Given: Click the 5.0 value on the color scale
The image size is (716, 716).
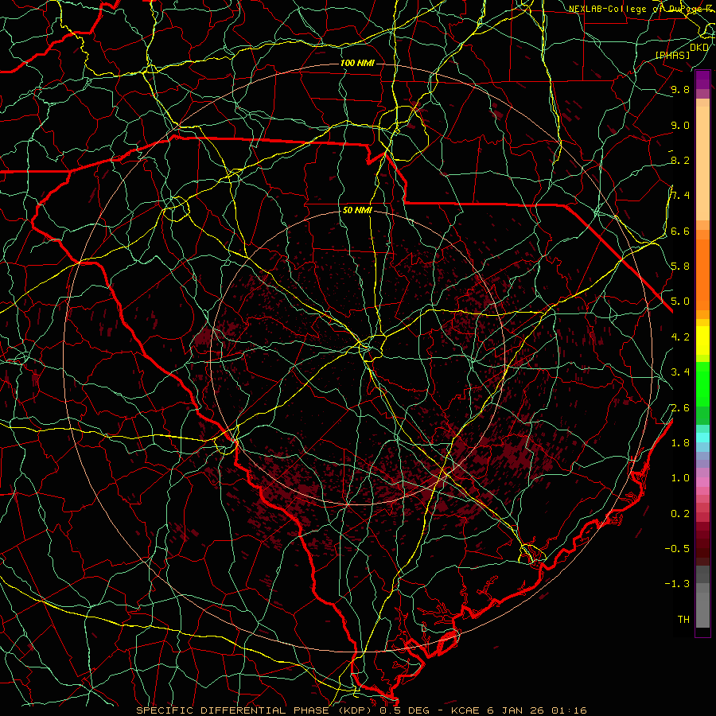Looking at the screenshot, I should 680,302.
